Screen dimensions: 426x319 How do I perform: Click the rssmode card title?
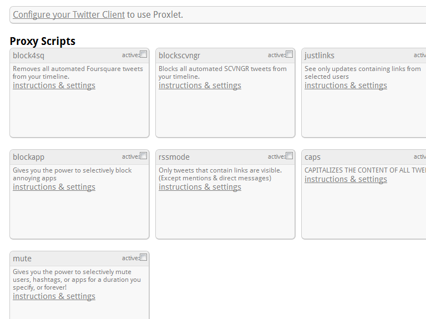coord(174,157)
